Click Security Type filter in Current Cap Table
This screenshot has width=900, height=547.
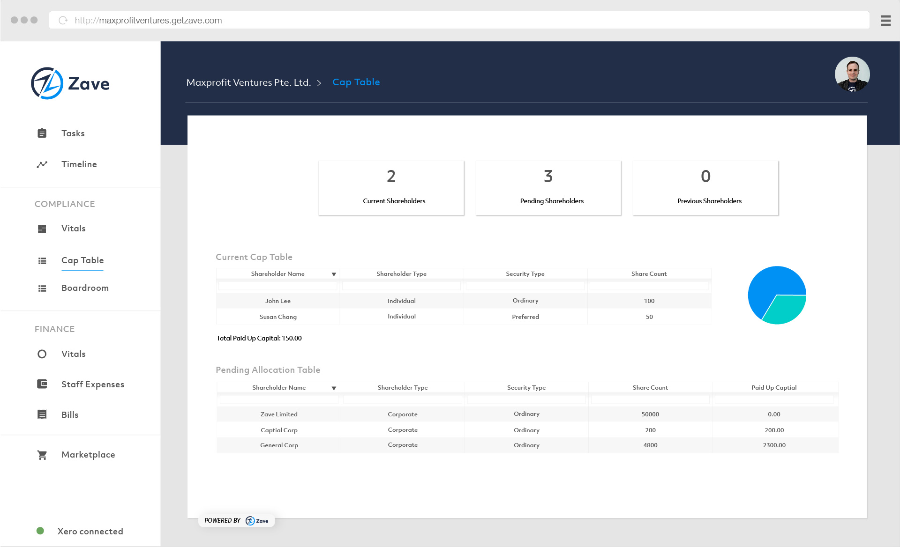(x=525, y=286)
